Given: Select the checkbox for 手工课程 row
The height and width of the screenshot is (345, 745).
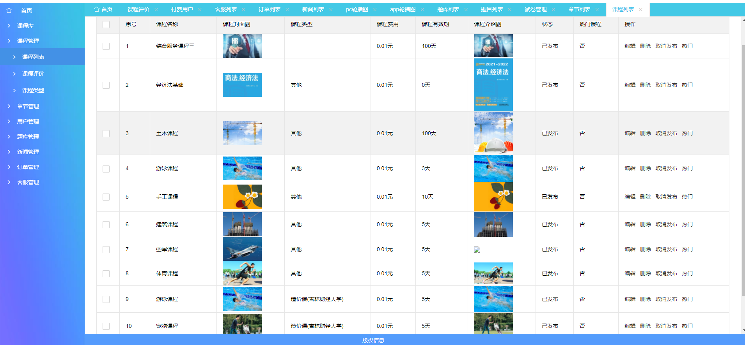Looking at the screenshot, I should tap(106, 197).
